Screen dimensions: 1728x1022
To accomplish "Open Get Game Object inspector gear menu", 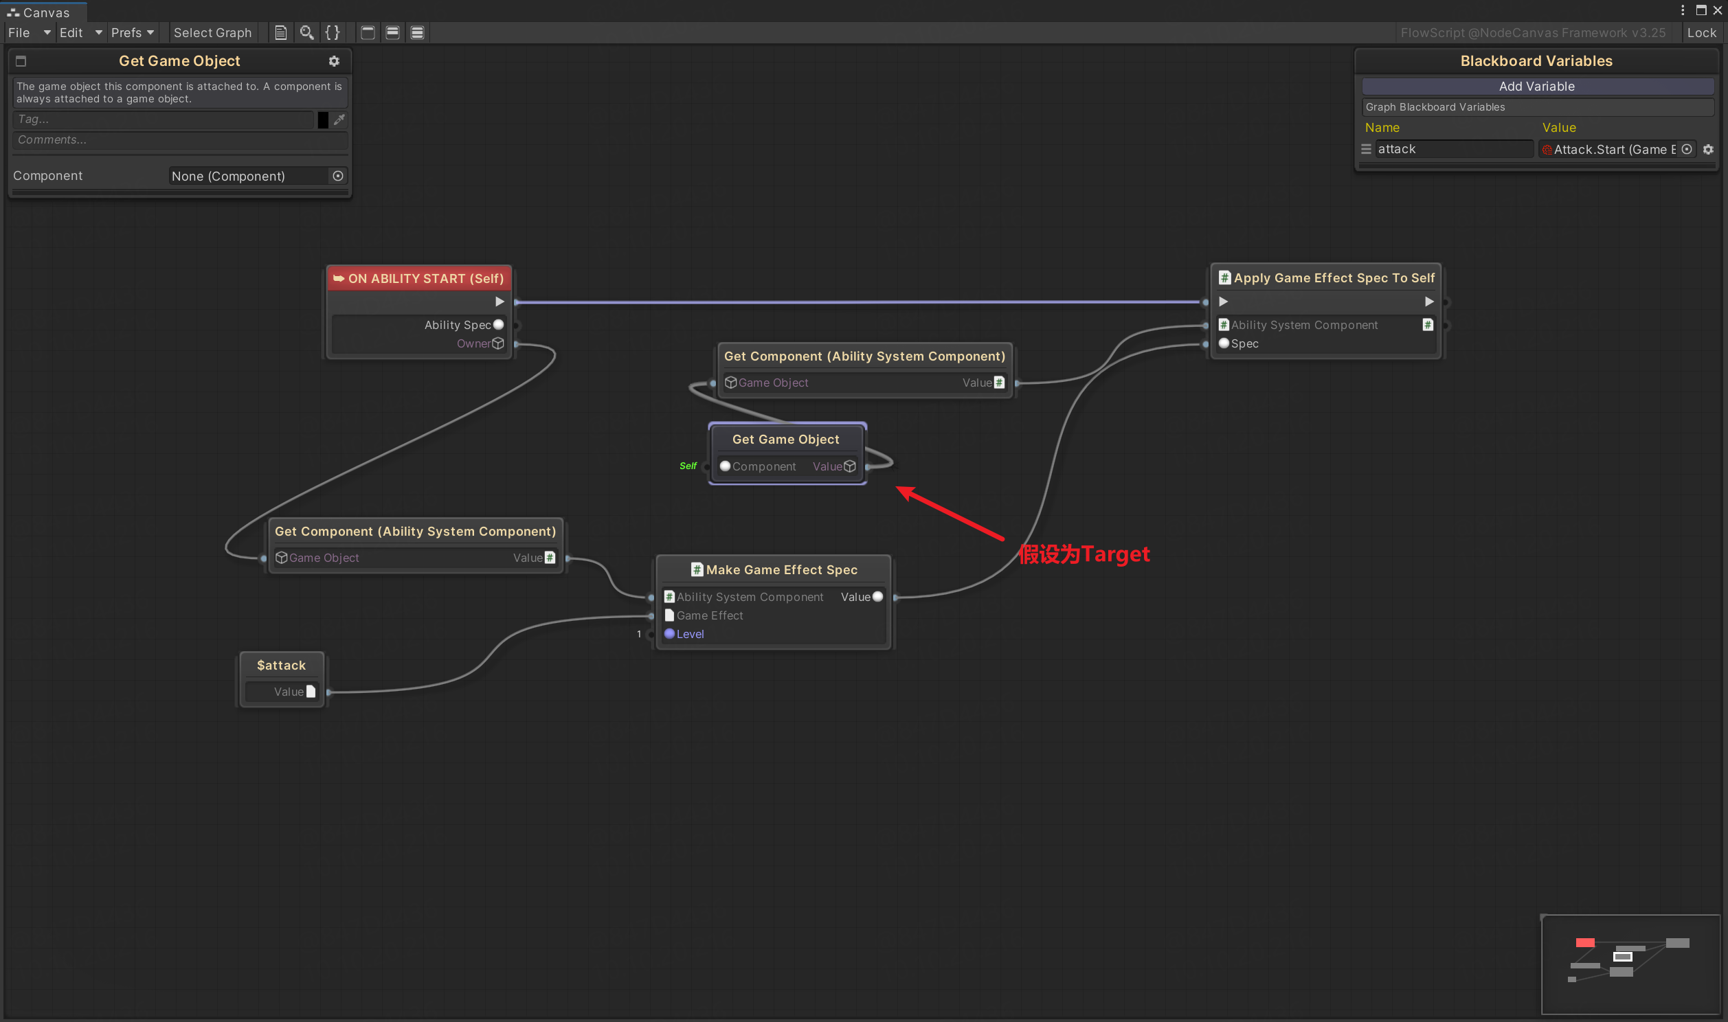I will point(334,60).
